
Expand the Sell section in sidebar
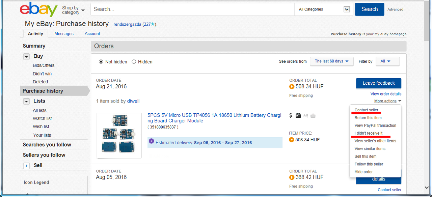[26, 166]
